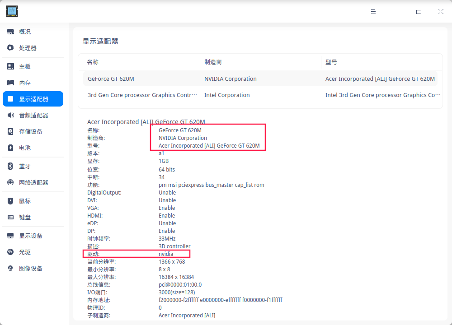Click the Battery (电池) icon

click(11, 148)
